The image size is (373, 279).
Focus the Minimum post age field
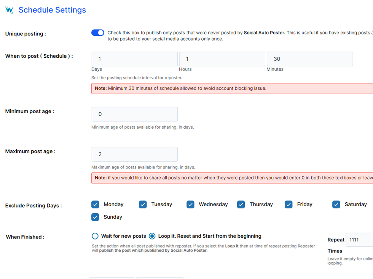[x=134, y=114]
